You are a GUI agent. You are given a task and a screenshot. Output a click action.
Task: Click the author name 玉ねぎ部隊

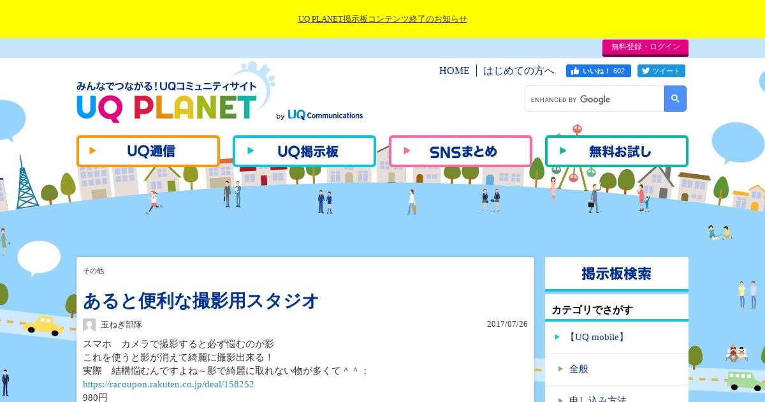pos(121,325)
